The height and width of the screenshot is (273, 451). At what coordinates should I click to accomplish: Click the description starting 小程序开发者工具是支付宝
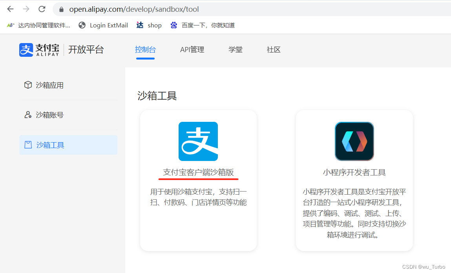coord(354,213)
